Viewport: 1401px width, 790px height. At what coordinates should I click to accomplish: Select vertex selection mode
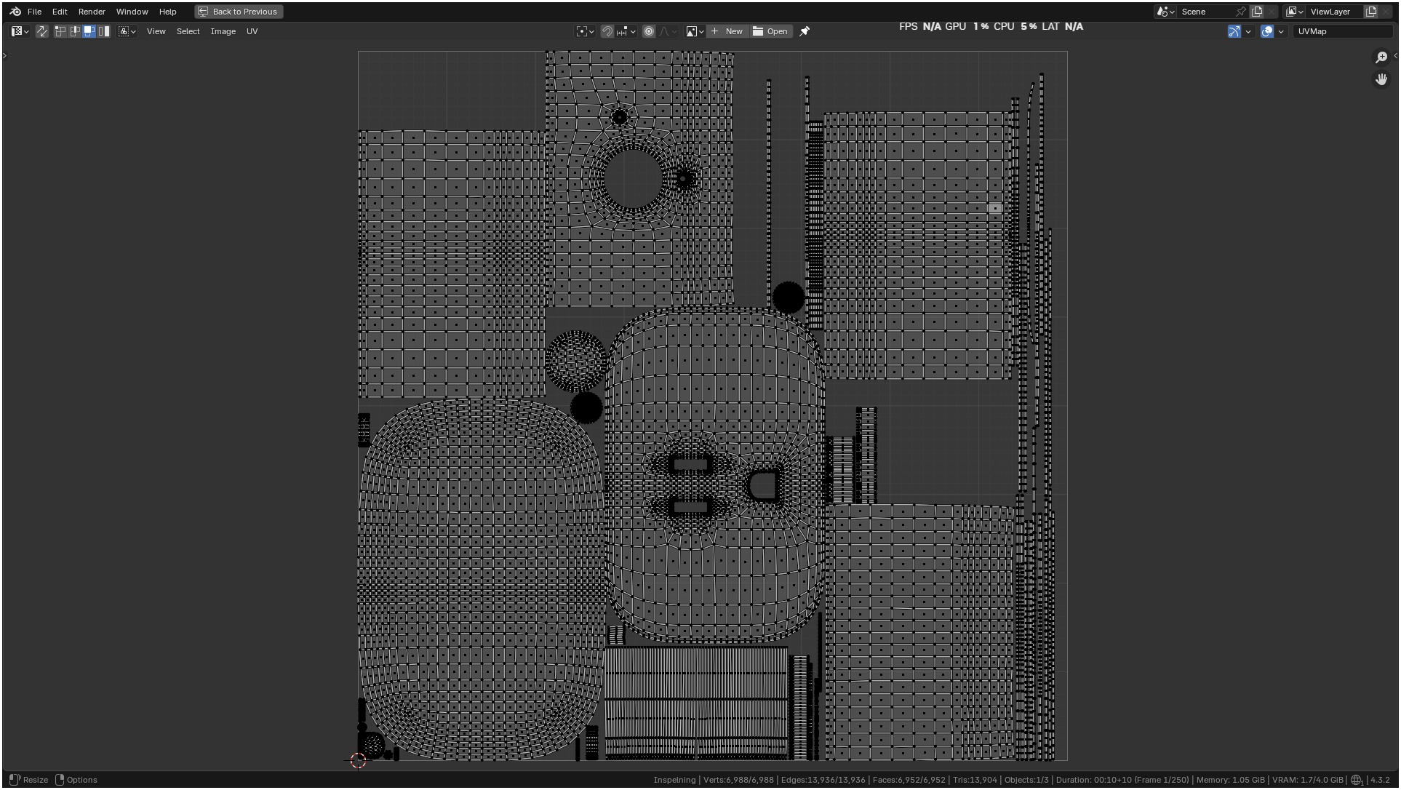(60, 31)
